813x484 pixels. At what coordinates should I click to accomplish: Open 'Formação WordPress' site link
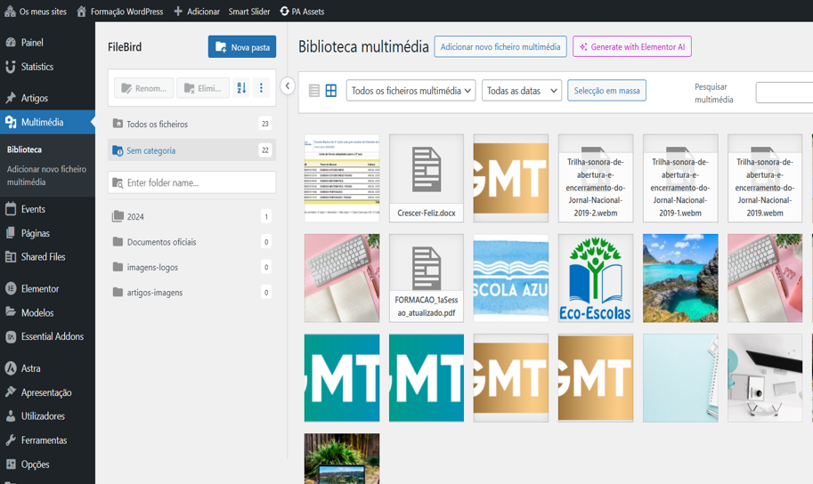tap(120, 12)
